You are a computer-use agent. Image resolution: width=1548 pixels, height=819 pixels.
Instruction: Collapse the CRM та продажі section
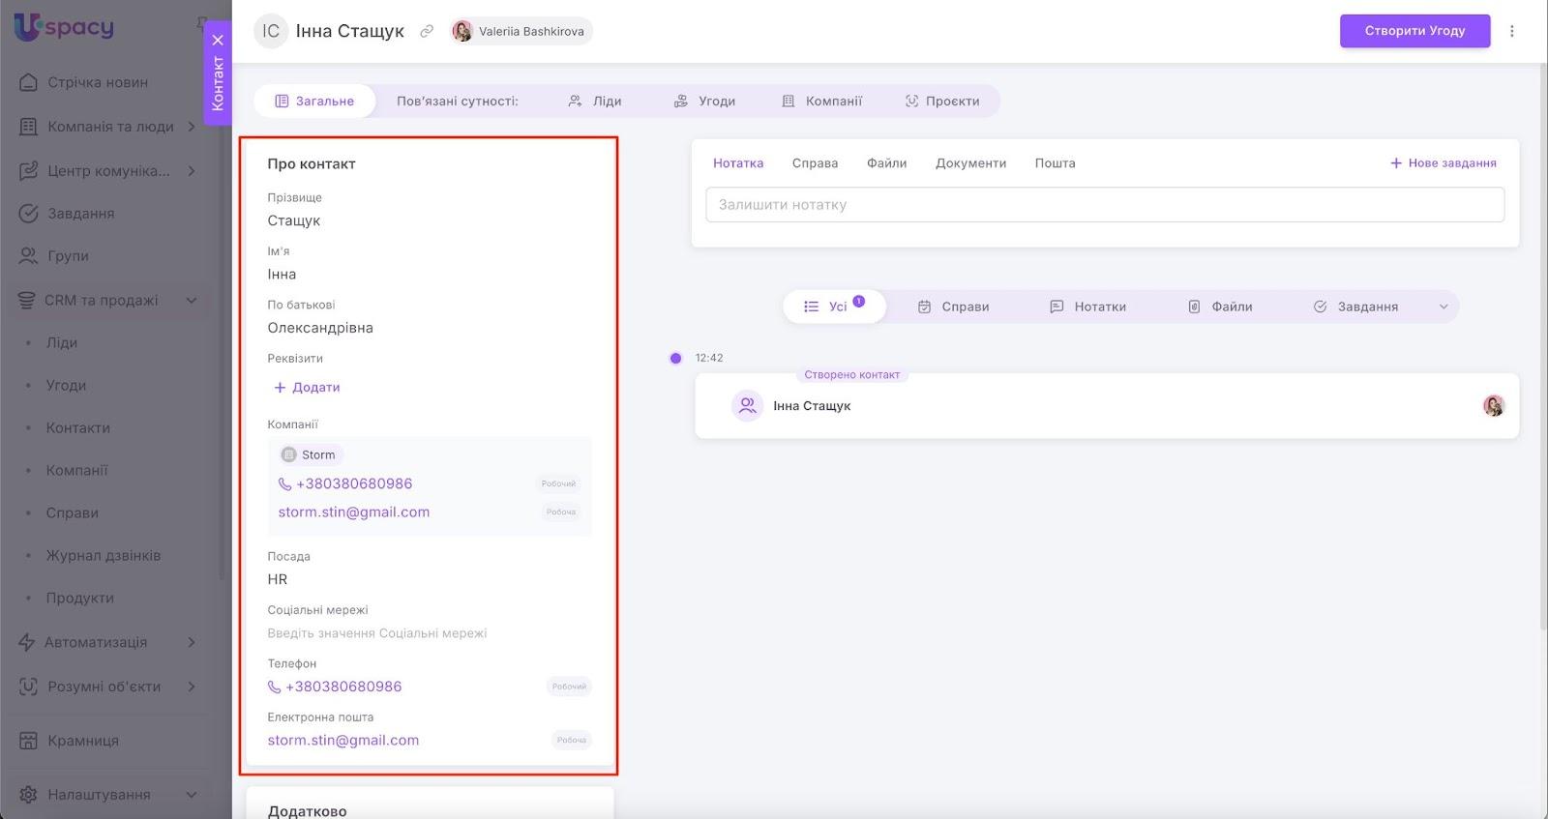(191, 301)
